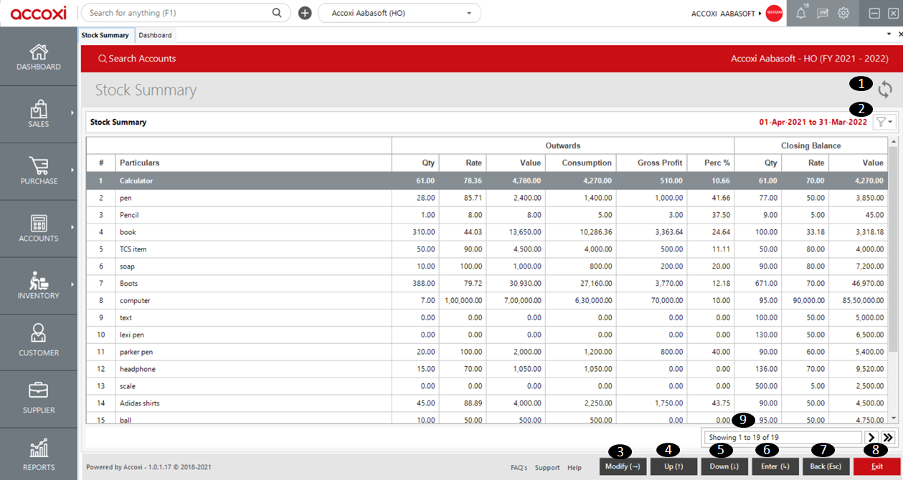903x480 pixels.
Task: Open the Inventory module icon
Action: coord(39,281)
